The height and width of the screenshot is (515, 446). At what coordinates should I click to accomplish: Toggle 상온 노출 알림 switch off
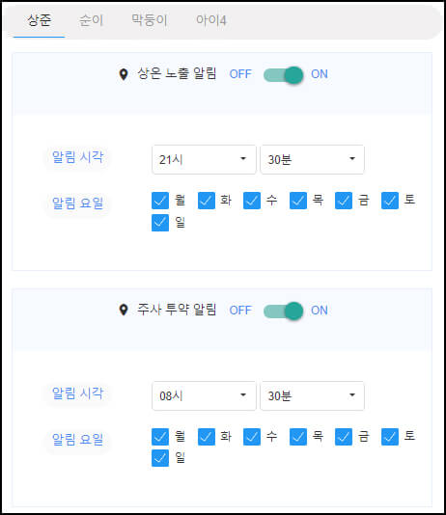click(x=283, y=75)
